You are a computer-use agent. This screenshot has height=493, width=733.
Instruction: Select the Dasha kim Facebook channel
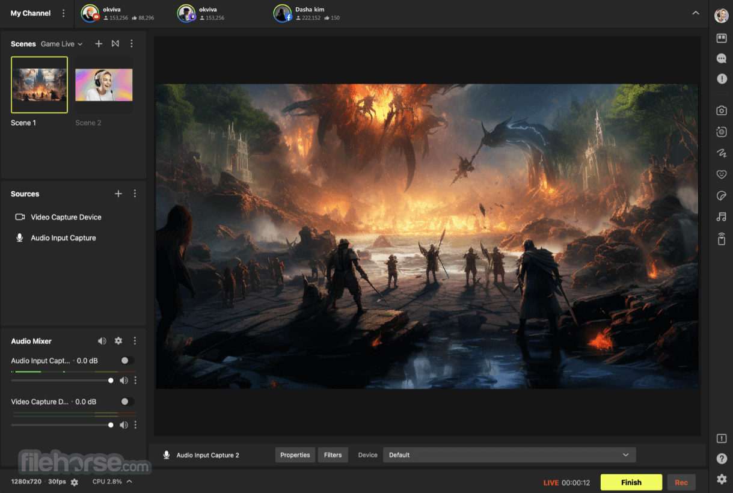point(307,13)
